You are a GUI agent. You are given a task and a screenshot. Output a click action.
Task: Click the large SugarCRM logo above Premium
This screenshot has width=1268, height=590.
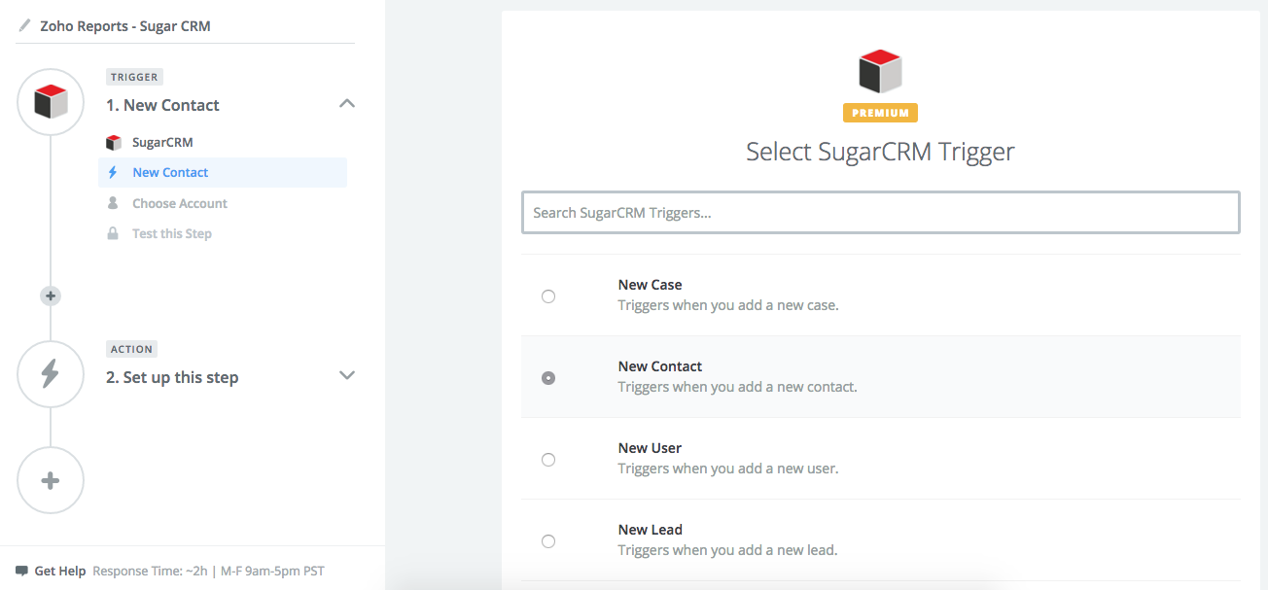880,73
